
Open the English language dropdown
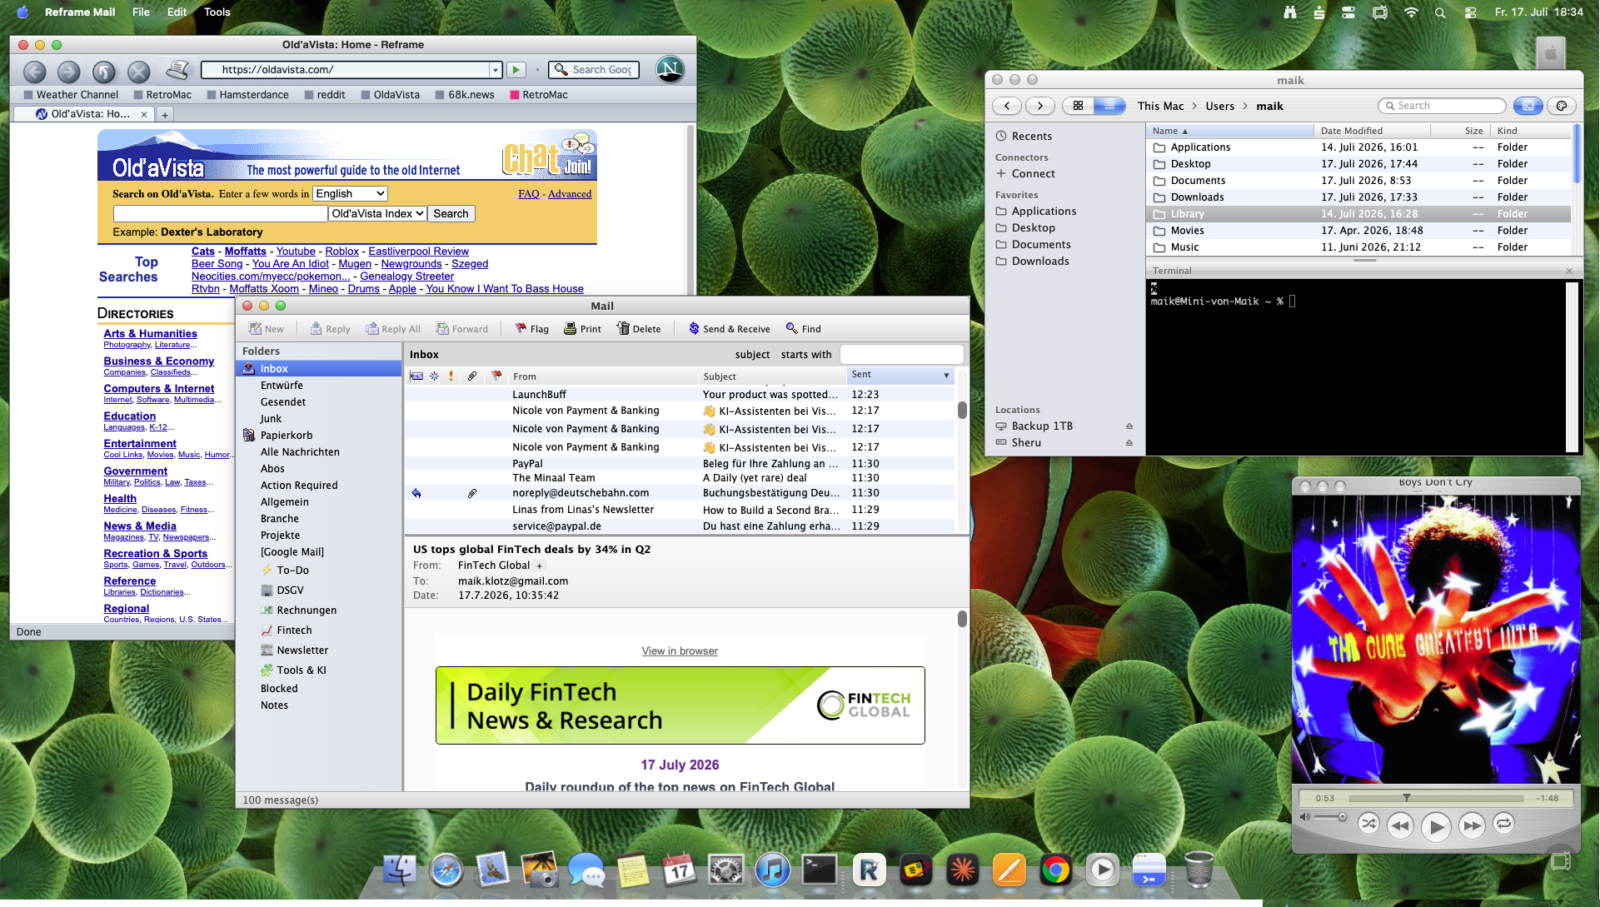pyautogui.click(x=350, y=193)
